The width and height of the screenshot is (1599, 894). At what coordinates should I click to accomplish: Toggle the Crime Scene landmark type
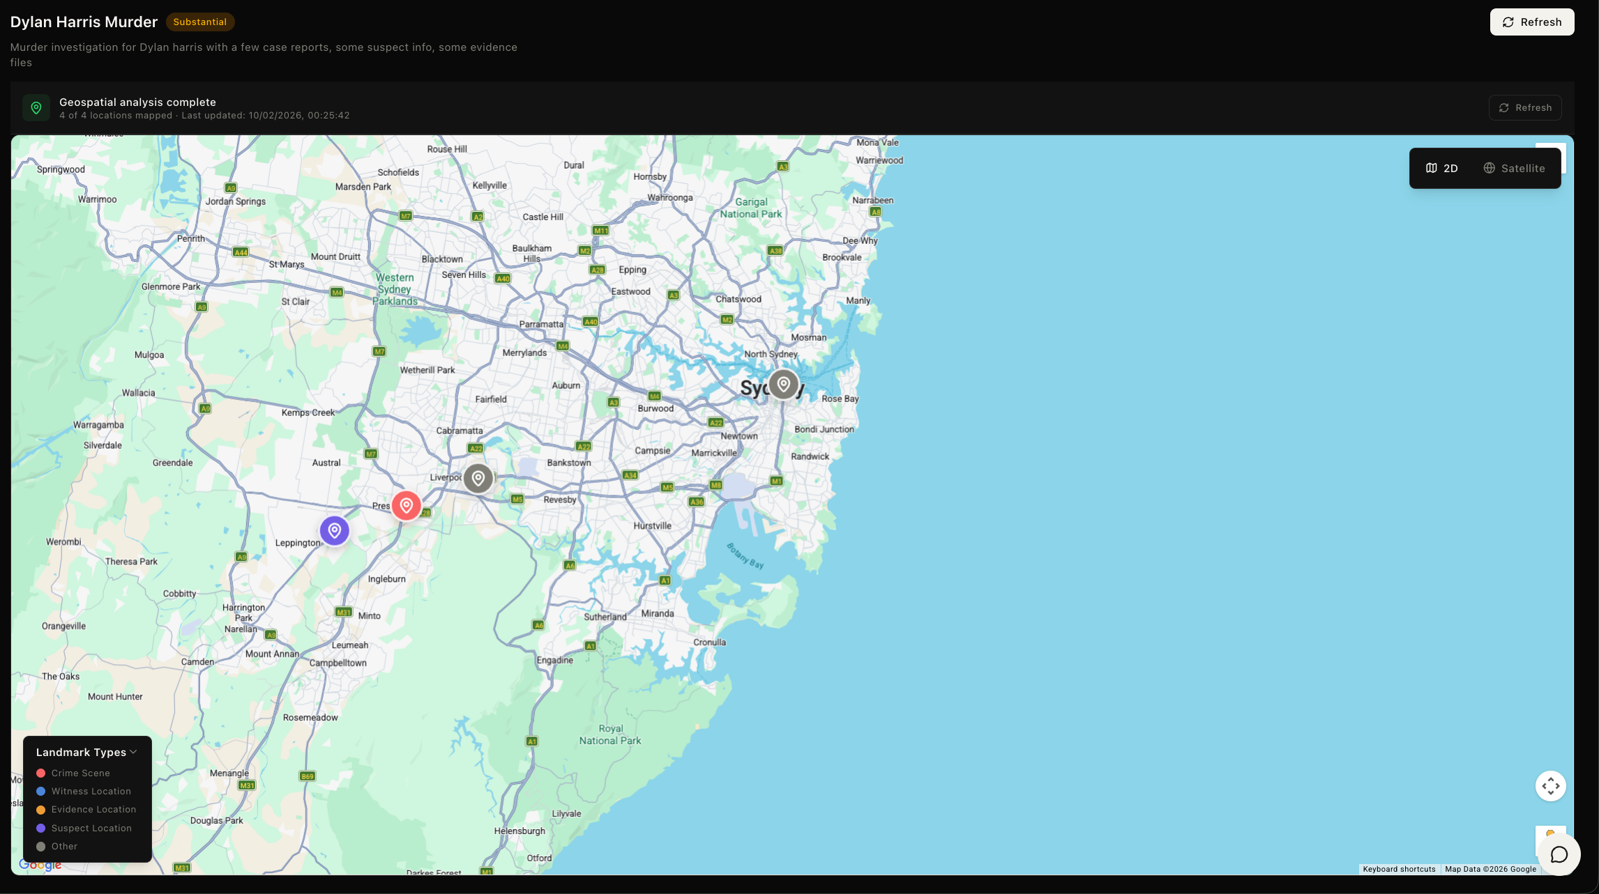pos(80,773)
